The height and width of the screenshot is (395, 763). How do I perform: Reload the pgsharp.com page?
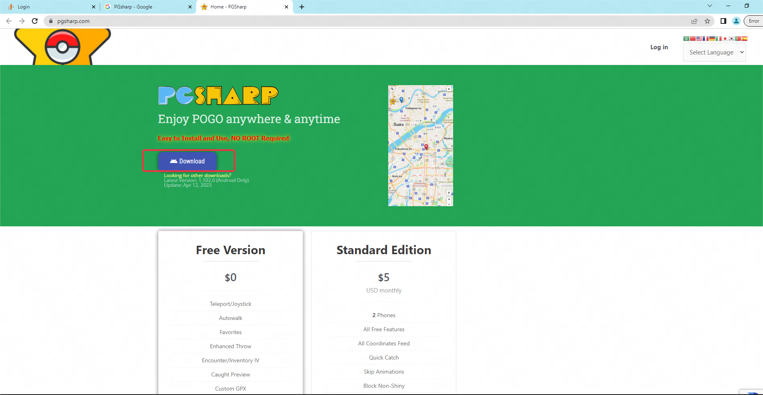coord(35,21)
